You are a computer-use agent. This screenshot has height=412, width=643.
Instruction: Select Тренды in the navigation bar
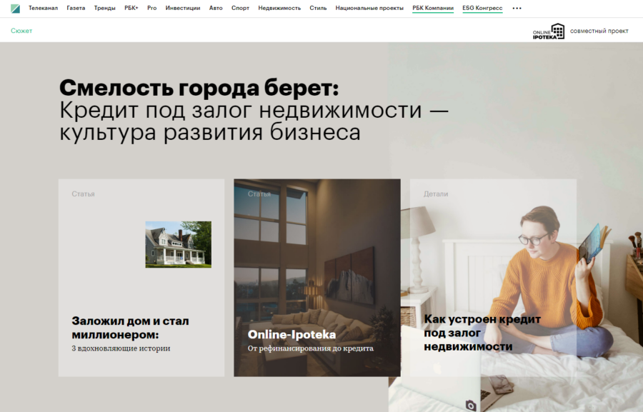tap(105, 8)
